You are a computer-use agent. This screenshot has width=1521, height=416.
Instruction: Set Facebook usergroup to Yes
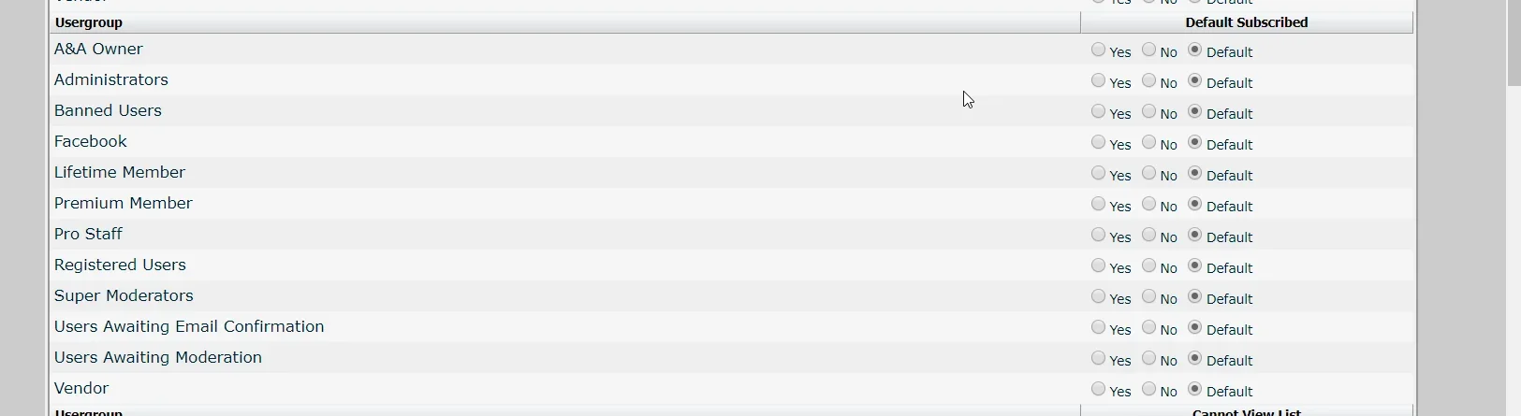click(x=1099, y=142)
